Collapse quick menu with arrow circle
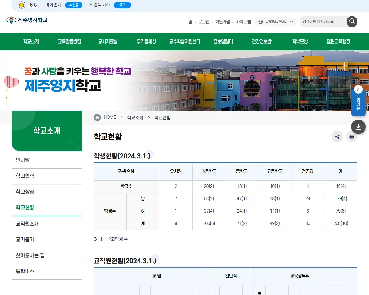The width and height of the screenshot is (369, 295). (x=358, y=89)
